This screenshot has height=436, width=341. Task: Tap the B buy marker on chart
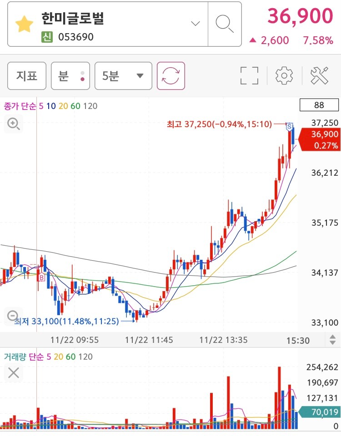[41, 277]
